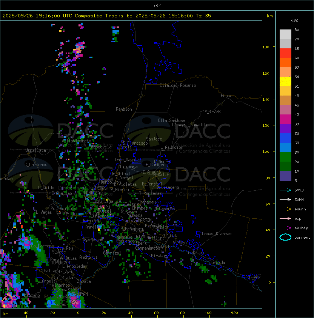This screenshot has height=318, width=314.
Task: Select the 54 dBZ yellow swatch
Action: click(x=285, y=81)
